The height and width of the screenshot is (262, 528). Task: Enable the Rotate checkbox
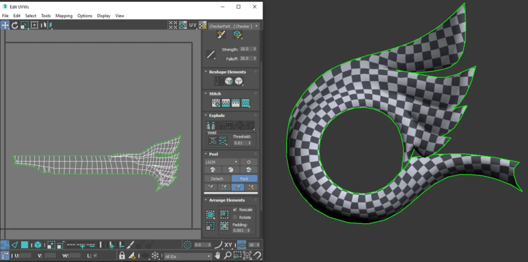click(x=235, y=217)
